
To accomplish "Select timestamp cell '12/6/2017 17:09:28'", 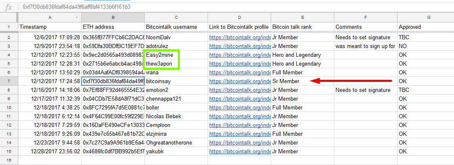I will tap(50, 37).
